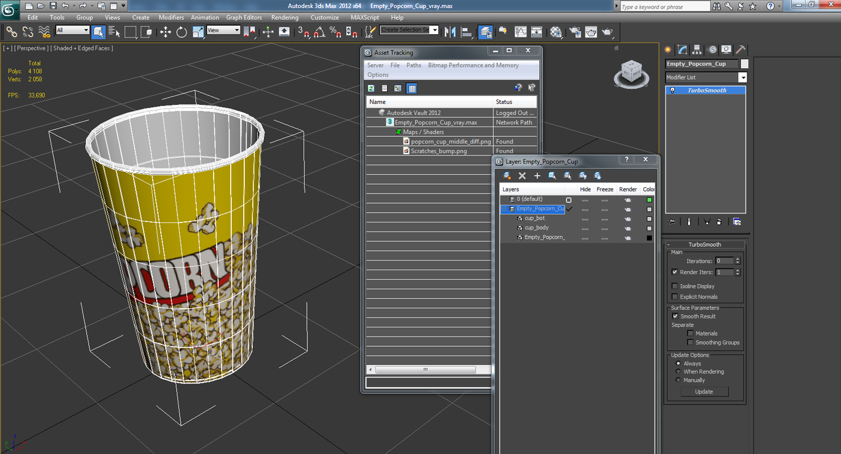This screenshot has width=841, height=454.
Task: Delete highlighted layer with X icon
Action: tap(522, 176)
